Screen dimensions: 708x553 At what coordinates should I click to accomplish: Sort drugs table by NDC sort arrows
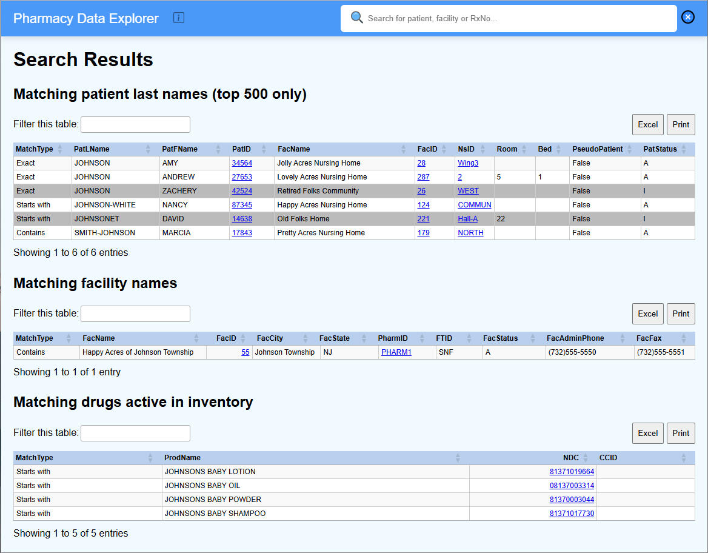[586, 458]
